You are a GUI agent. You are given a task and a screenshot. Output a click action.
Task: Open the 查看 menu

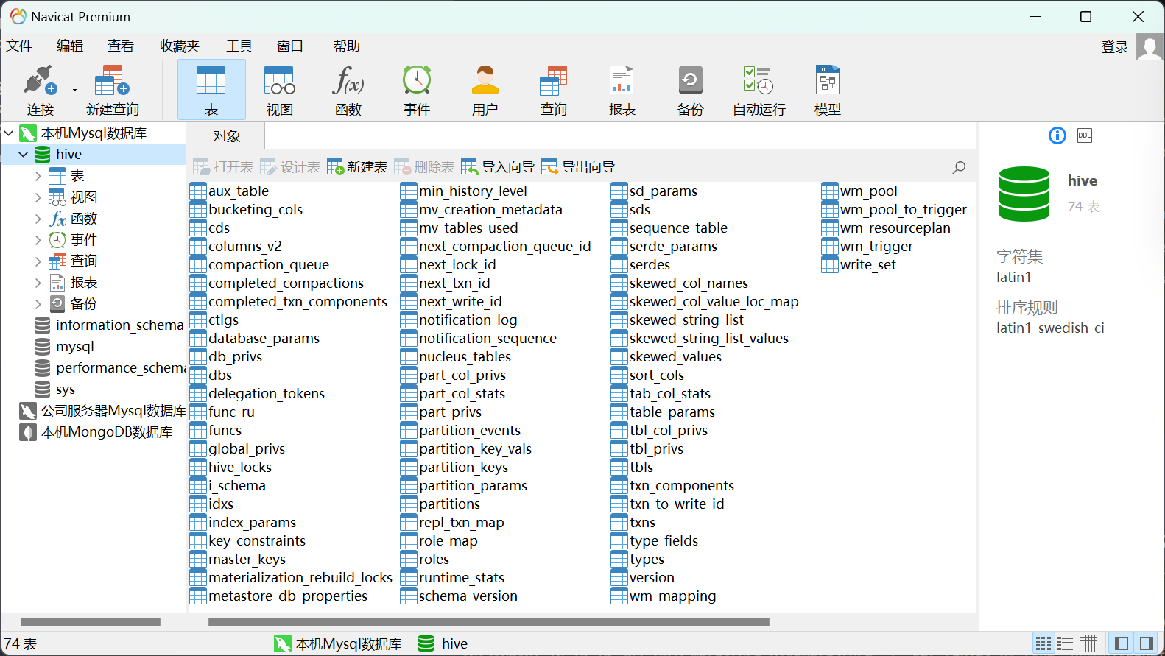click(121, 46)
